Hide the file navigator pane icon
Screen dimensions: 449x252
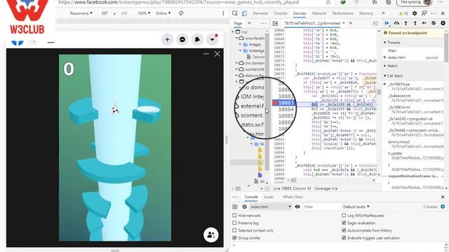(x=275, y=23)
